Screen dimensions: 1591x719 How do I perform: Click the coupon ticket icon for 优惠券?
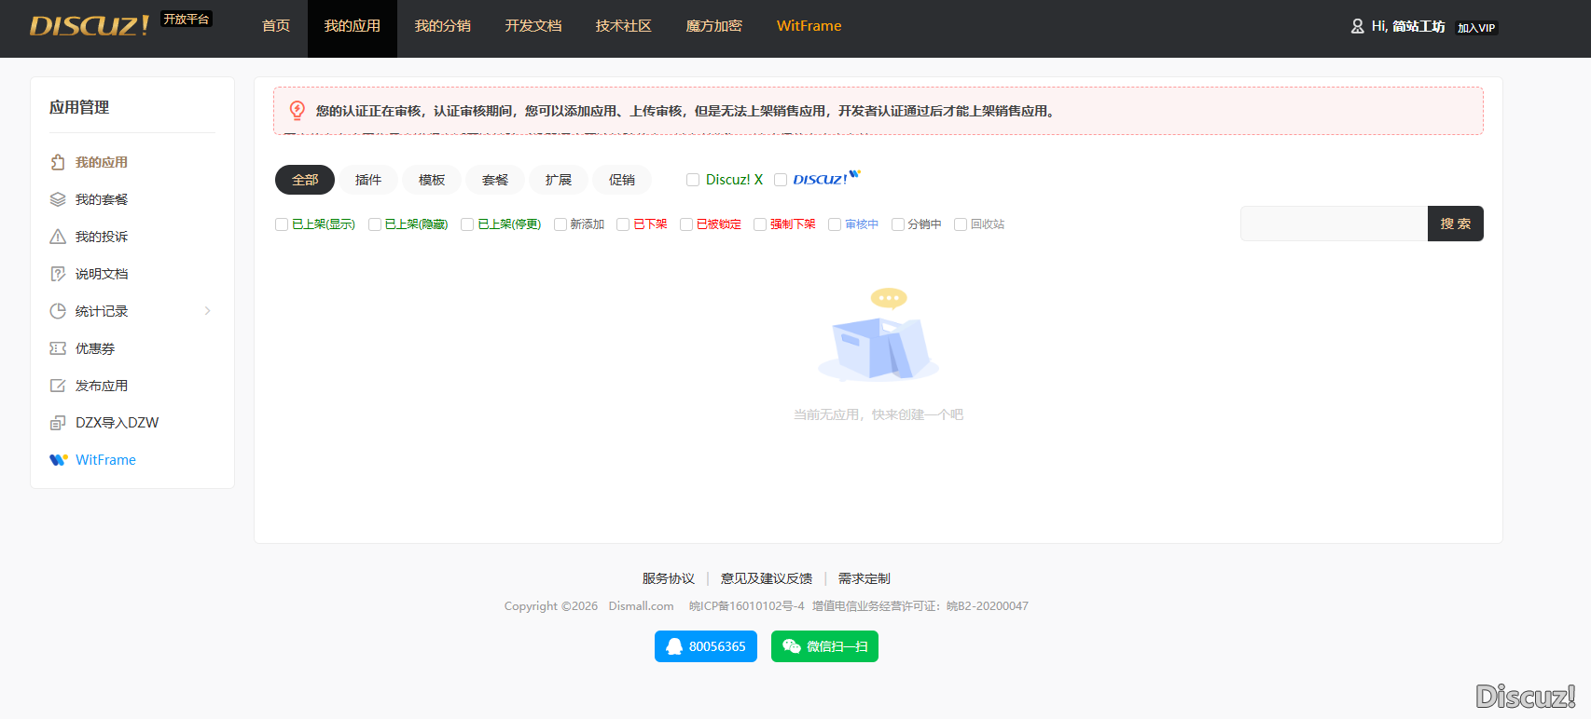(58, 348)
